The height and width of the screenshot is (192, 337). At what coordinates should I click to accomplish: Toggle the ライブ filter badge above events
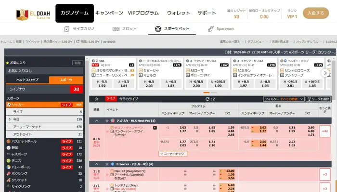point(111,98)
